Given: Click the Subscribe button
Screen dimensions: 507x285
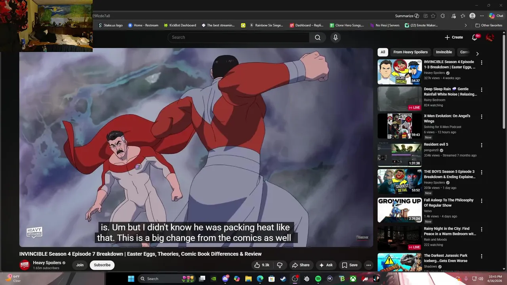Looking at the screenshot, I should (102, 265).
